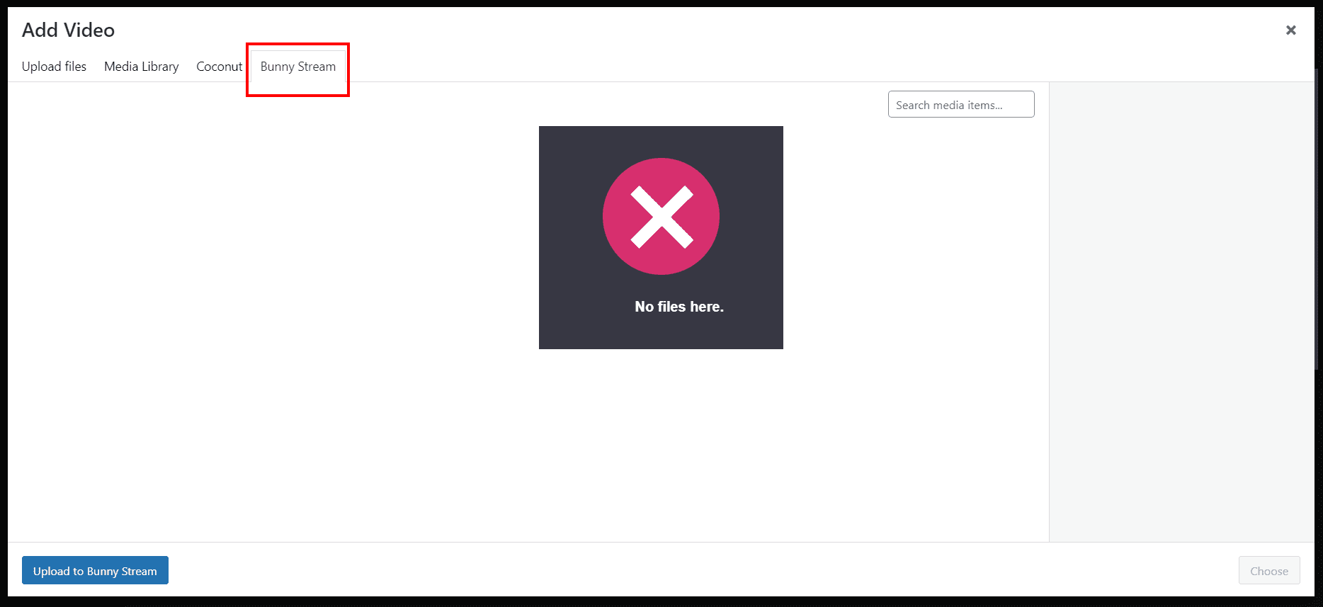
Task: Click the white cross inside the pink circle
Action: point(661,217)
